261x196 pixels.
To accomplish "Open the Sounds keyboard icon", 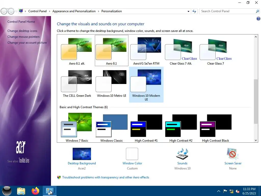I will [182, 154].
